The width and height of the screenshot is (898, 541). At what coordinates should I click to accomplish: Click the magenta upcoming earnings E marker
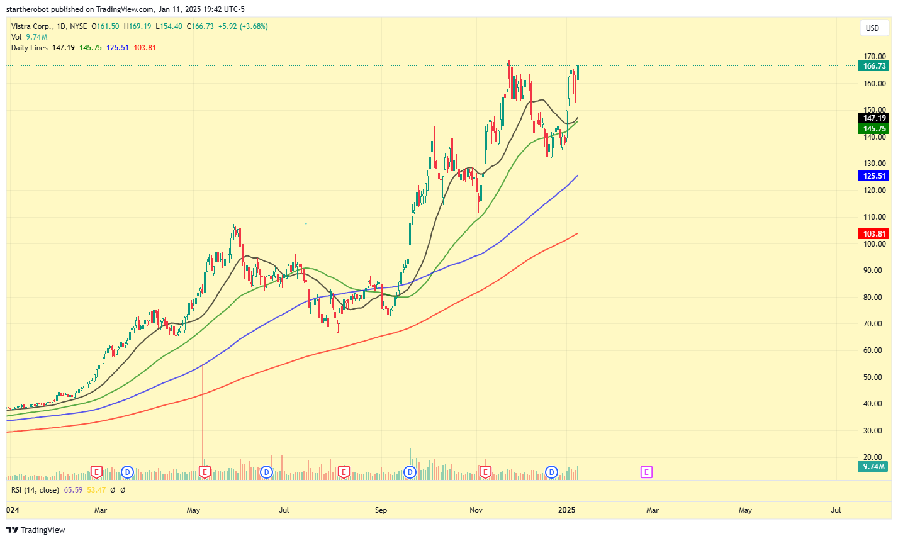646,472
